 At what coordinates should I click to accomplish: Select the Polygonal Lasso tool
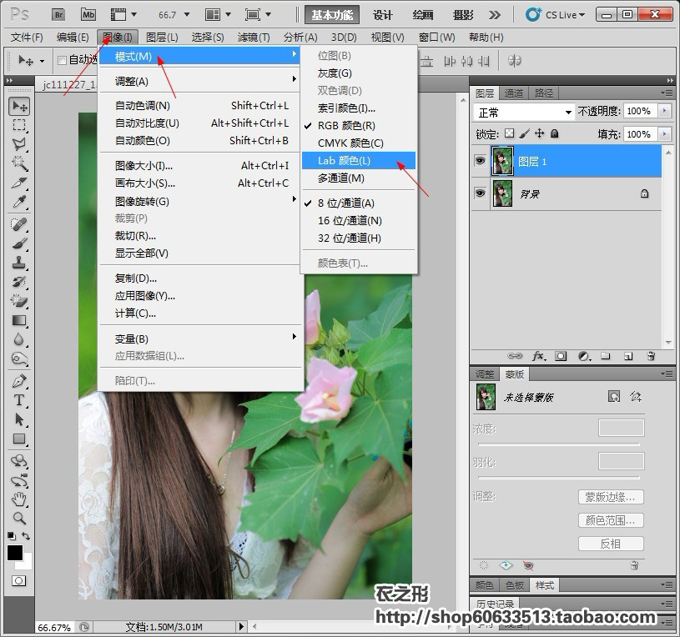19,144
